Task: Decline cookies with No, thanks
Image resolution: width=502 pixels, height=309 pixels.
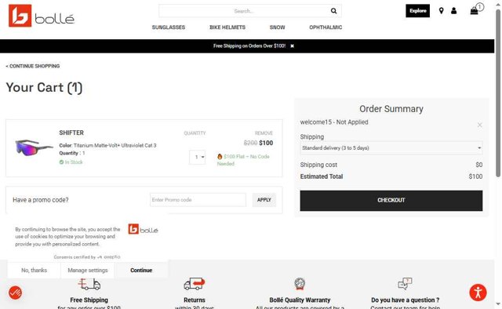Action: (34, 271)
